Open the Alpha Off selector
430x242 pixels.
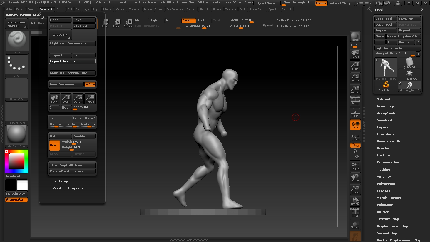(x=16, y=89)
